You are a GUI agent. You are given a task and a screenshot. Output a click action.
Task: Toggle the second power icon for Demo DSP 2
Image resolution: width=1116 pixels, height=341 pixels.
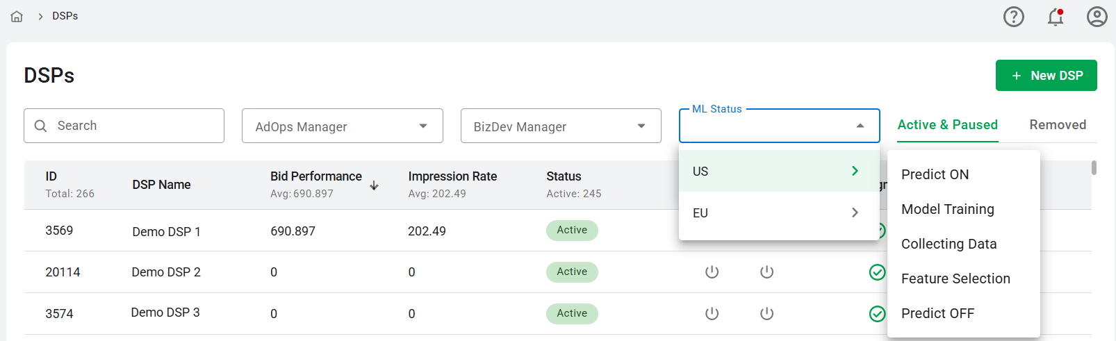766,272
